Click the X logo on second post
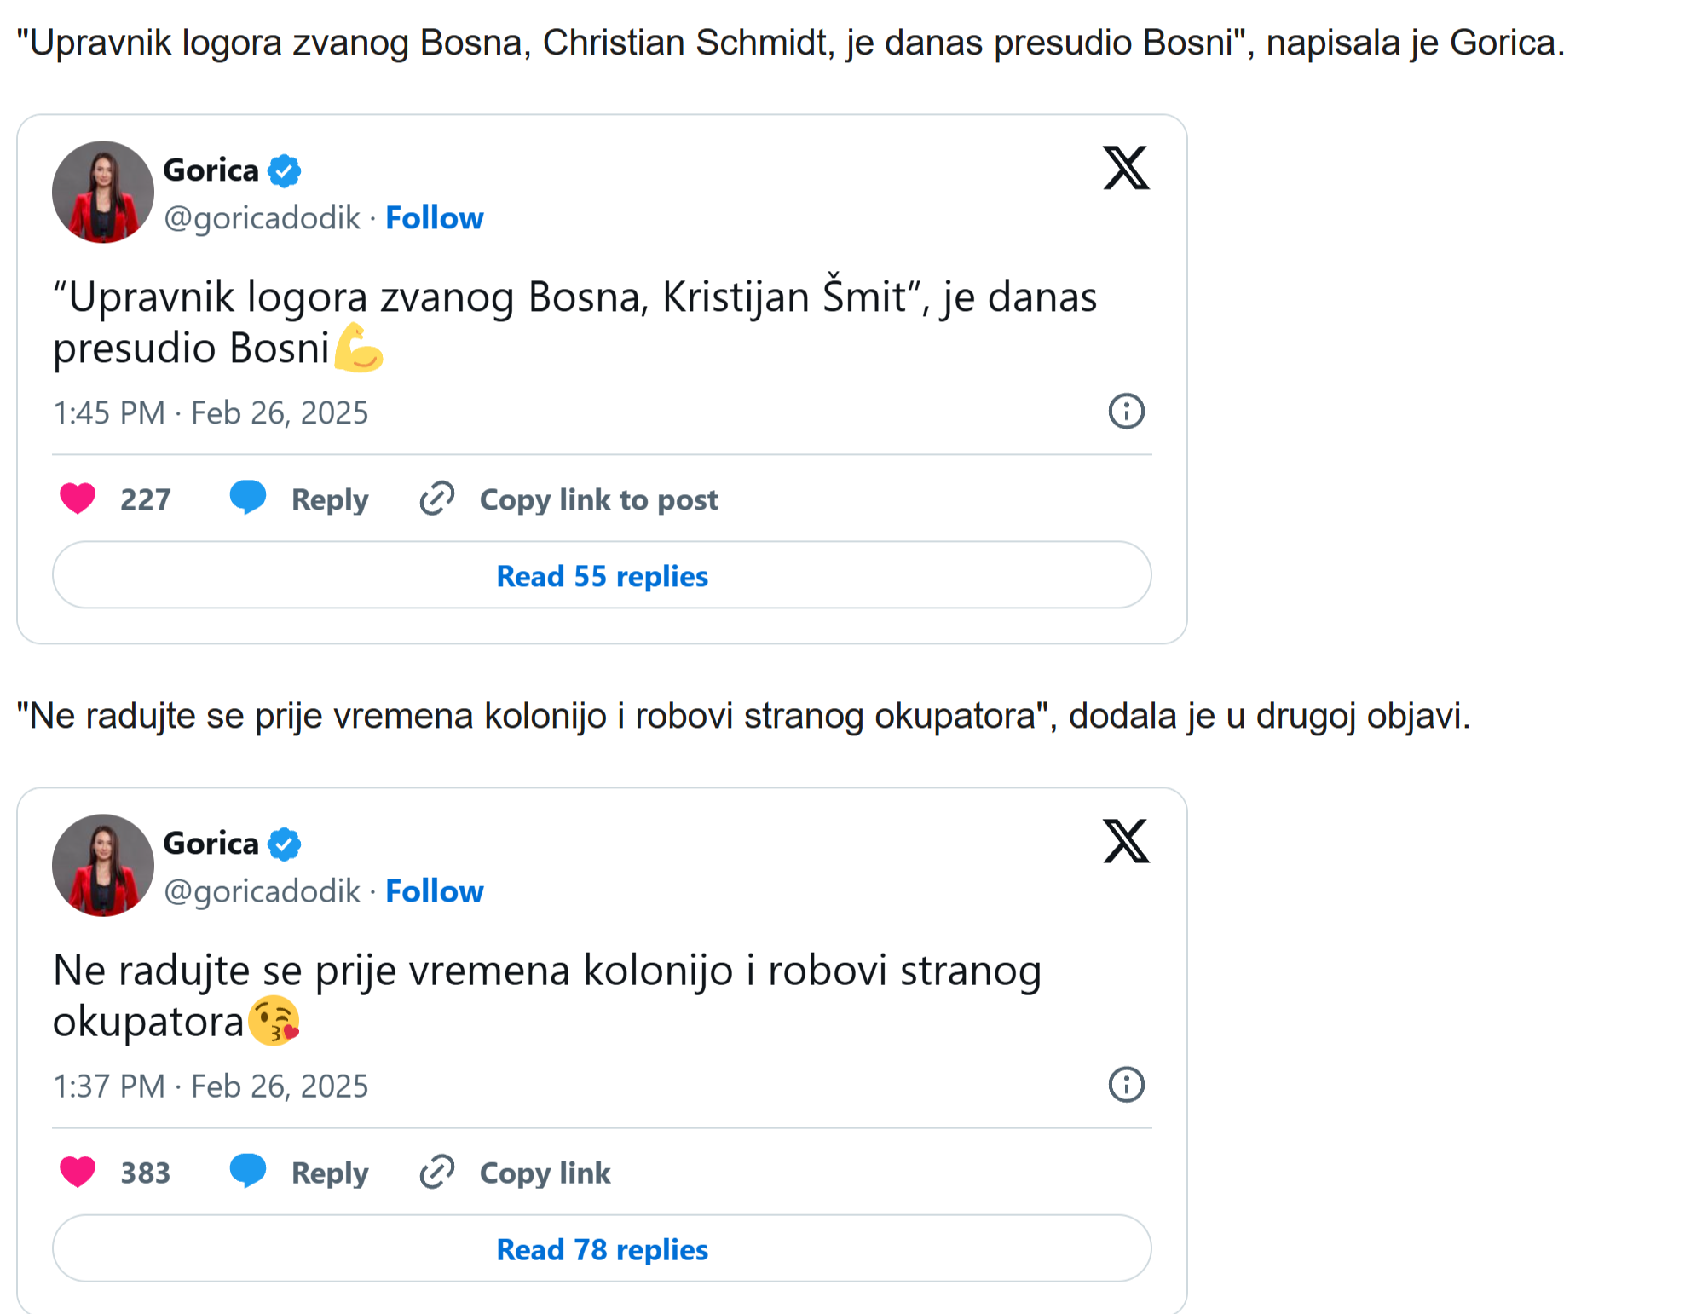This screenshot has width=1685, height=1314. point(1126,840)
